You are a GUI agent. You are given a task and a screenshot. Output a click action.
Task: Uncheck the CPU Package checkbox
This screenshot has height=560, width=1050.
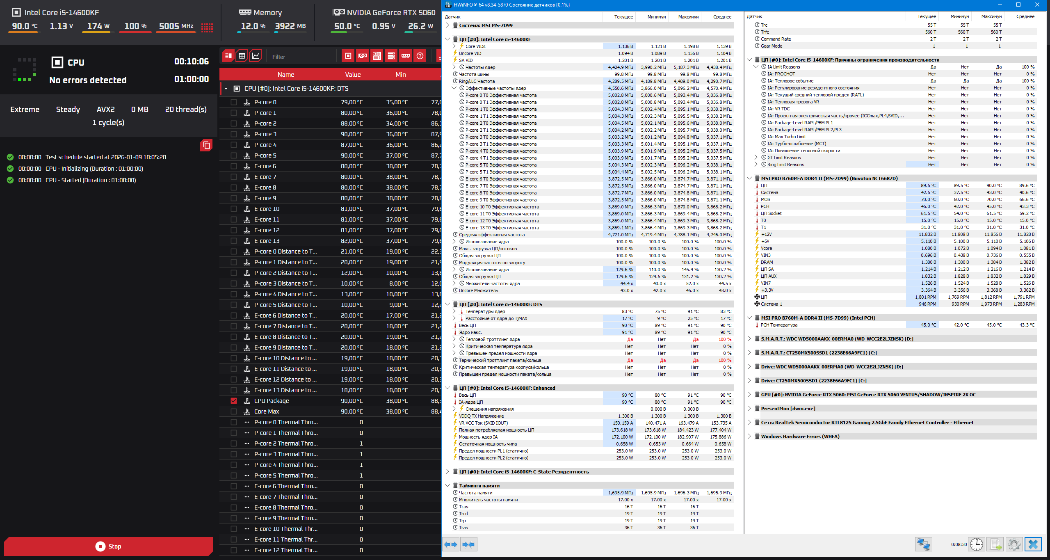(234, 401)
